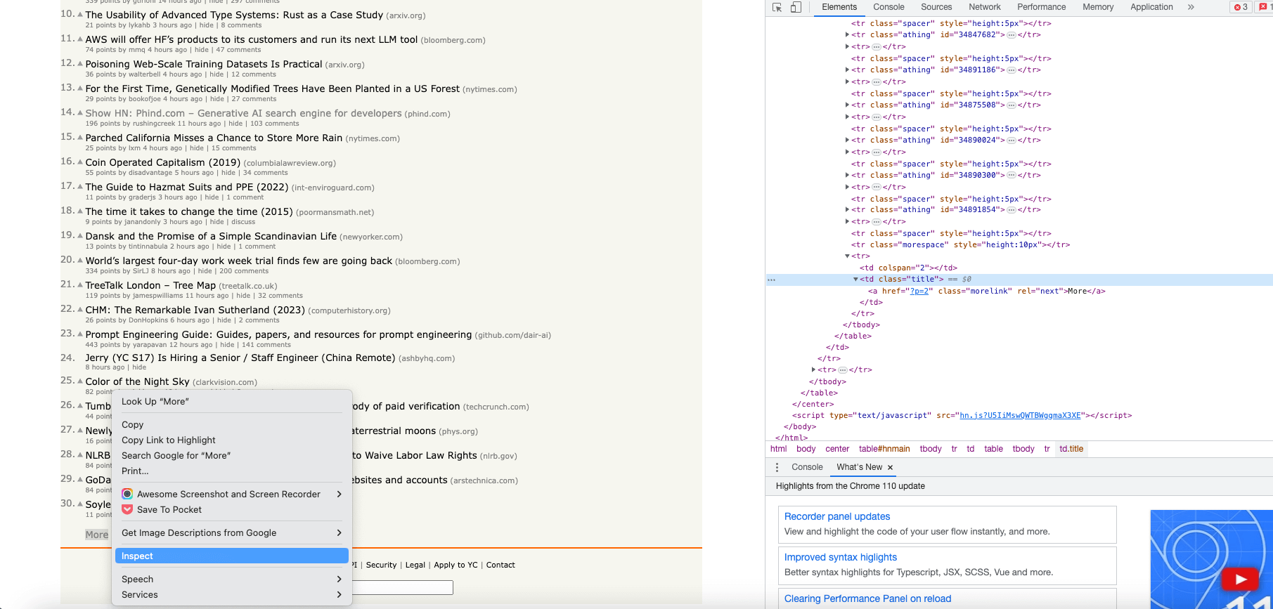Open the Recorder panel updates link
Viewport: 1273px width, 609px height.
coord(836,516)
